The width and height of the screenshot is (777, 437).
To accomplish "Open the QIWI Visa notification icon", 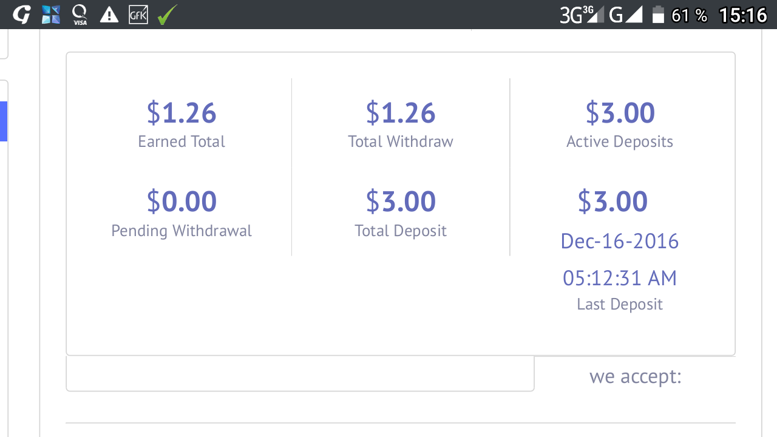I will pos(80,15).
